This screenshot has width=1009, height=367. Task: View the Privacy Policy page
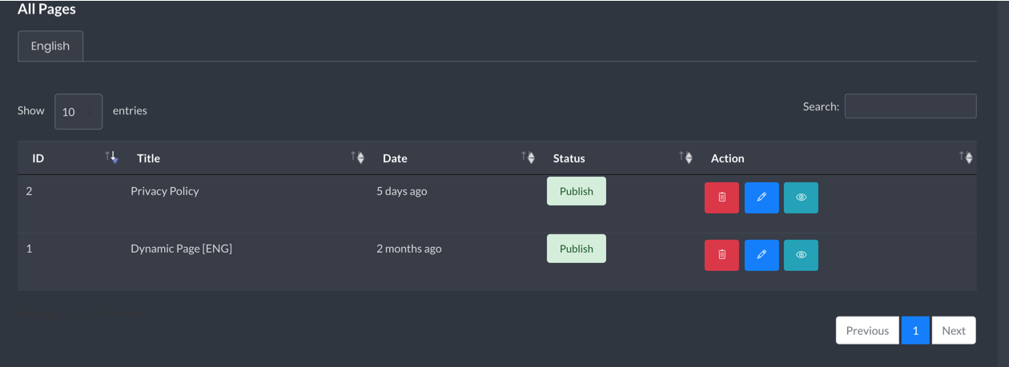point(801,197)
